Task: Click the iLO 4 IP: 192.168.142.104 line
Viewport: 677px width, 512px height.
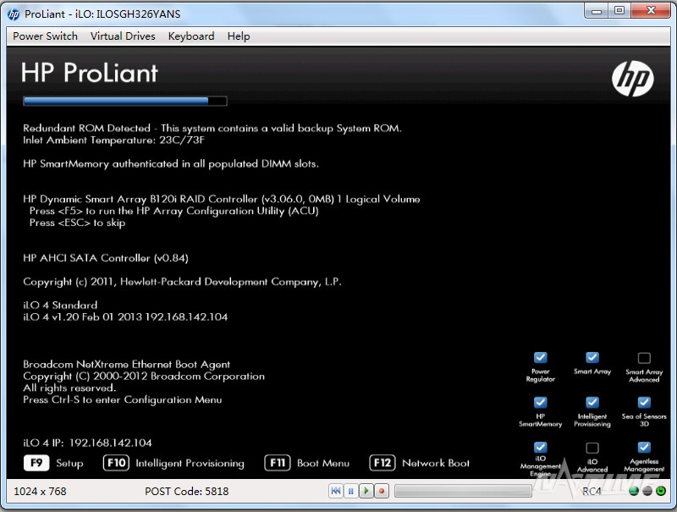Action: [x=88, y=443]
